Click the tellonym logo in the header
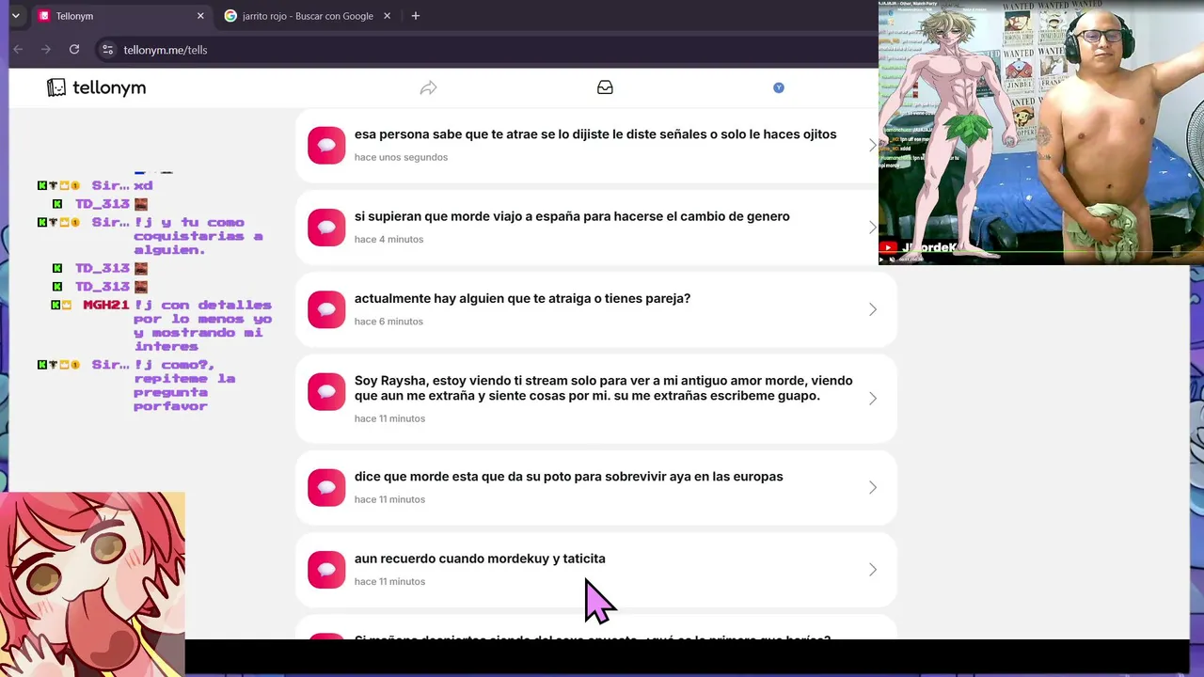1204x677 pixels. coord(96,87)
